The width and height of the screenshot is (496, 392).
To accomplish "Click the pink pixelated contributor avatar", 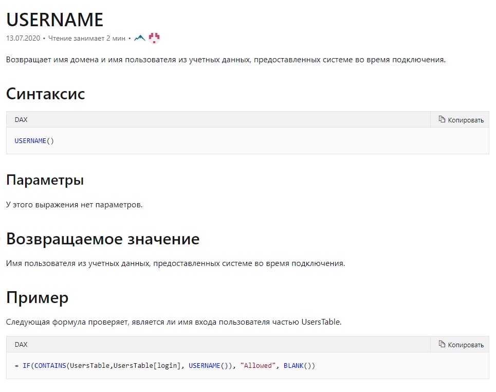I will [x=154, y=38].
